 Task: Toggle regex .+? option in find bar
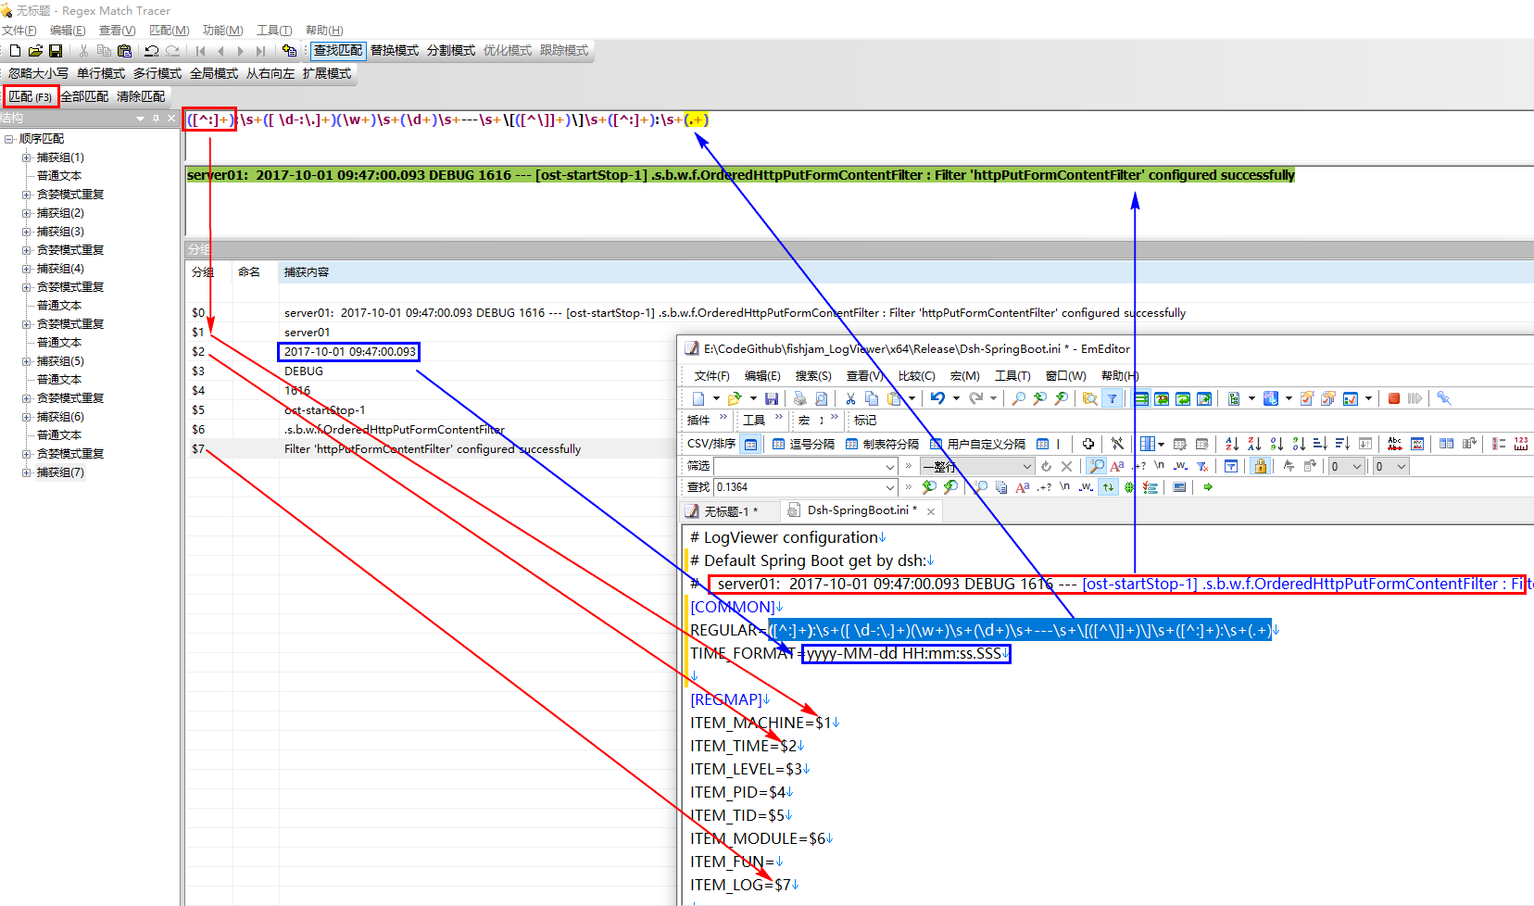coord(1044,487)
